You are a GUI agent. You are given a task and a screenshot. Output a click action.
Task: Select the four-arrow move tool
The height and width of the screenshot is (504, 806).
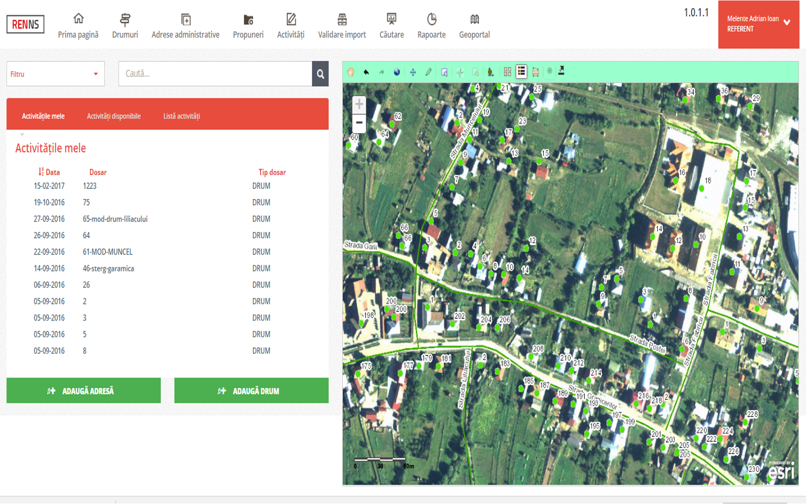(413, 72)
